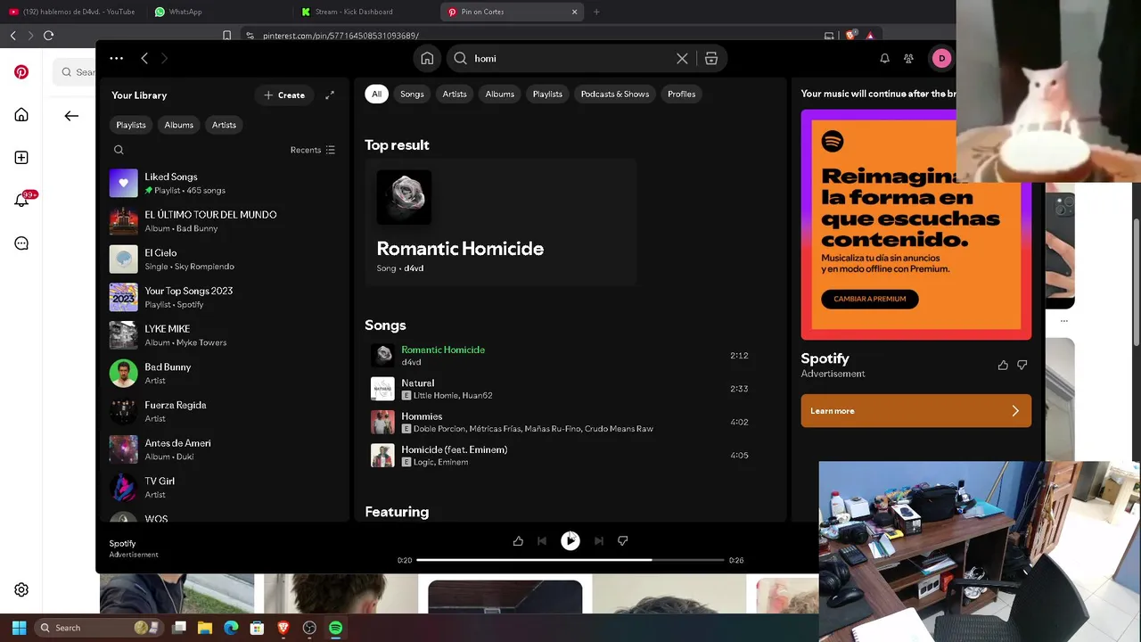
Task: Open Pinterest create plus icon
Action: 21,158
